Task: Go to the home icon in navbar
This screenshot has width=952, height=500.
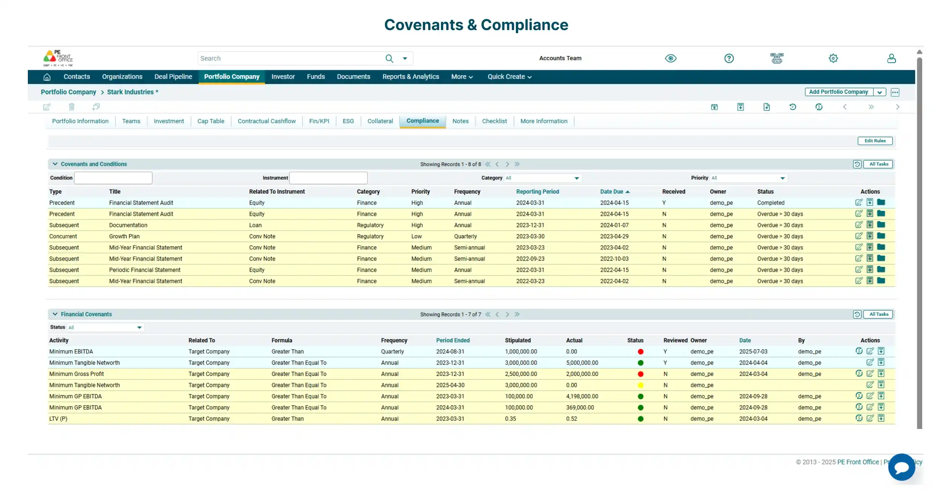Action: [47, 77]
